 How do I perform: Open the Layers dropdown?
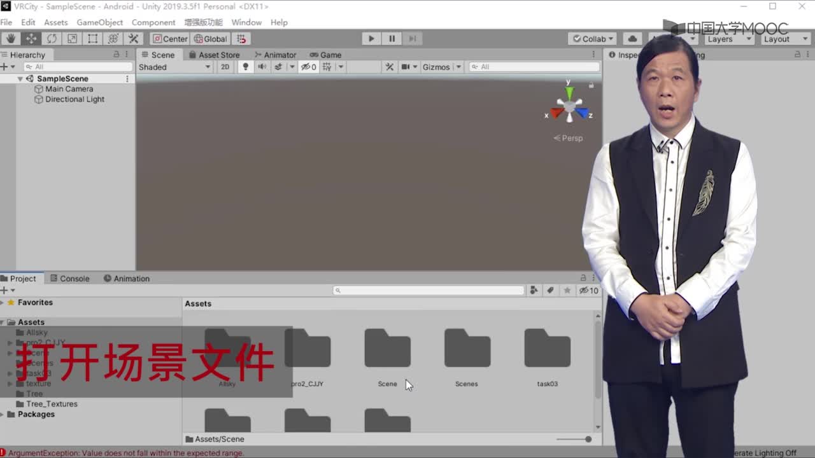728,39
